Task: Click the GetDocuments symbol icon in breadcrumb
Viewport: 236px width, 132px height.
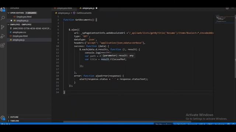Action: coord(74,13)
